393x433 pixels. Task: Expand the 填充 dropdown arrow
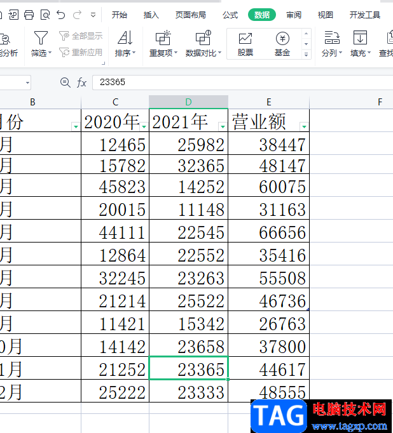369,52
